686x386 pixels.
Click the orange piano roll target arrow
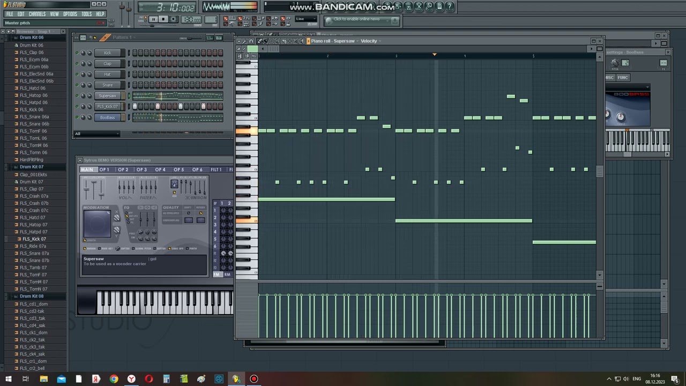pyautogui.click(x=309, y=41)
